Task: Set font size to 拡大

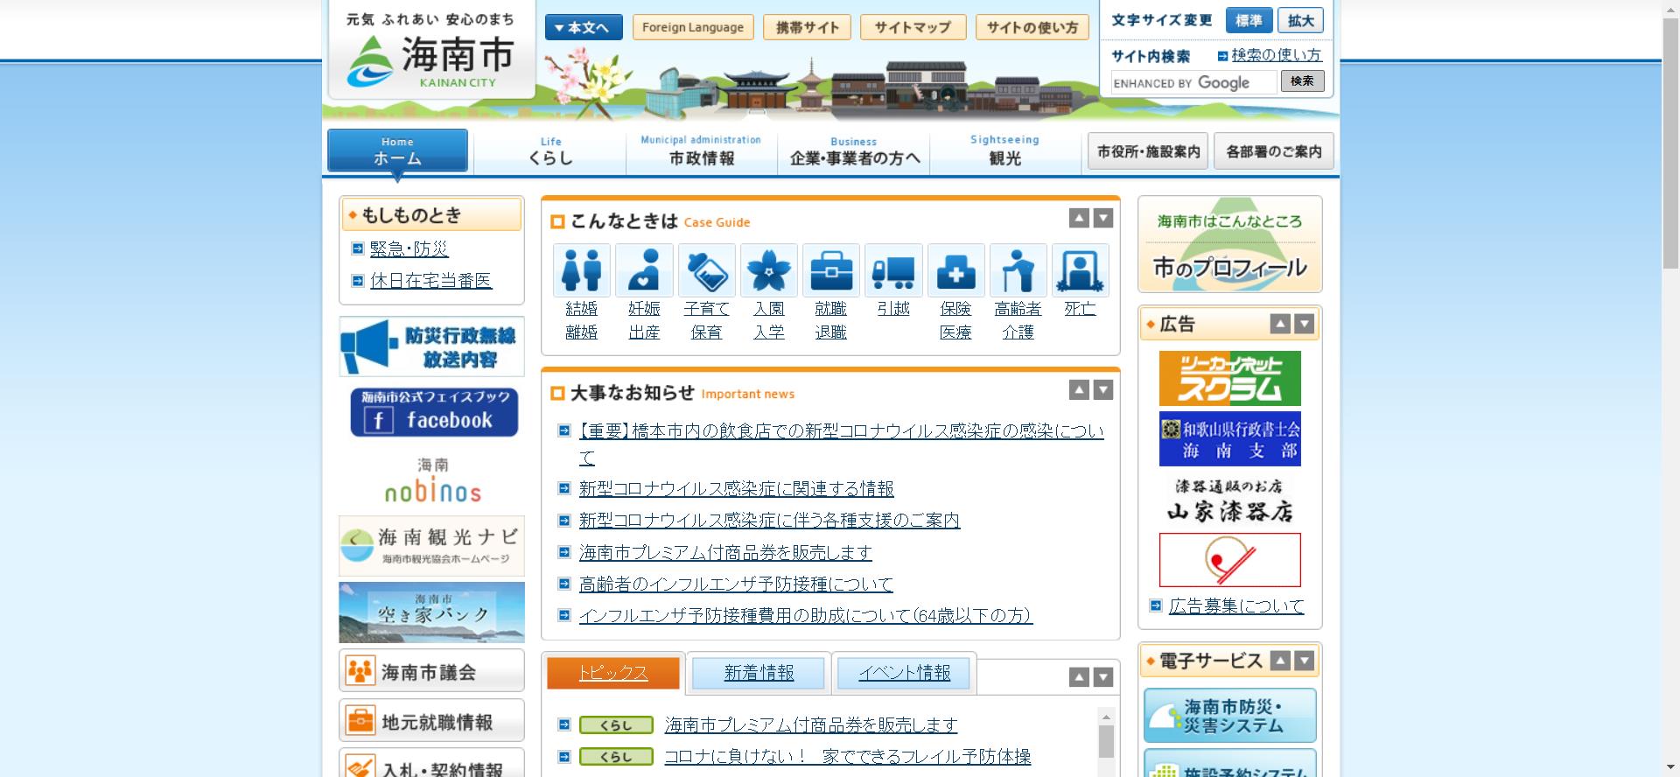Action: (1300, 21)
